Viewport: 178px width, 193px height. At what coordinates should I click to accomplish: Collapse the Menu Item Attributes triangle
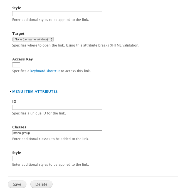pos(11,92)
